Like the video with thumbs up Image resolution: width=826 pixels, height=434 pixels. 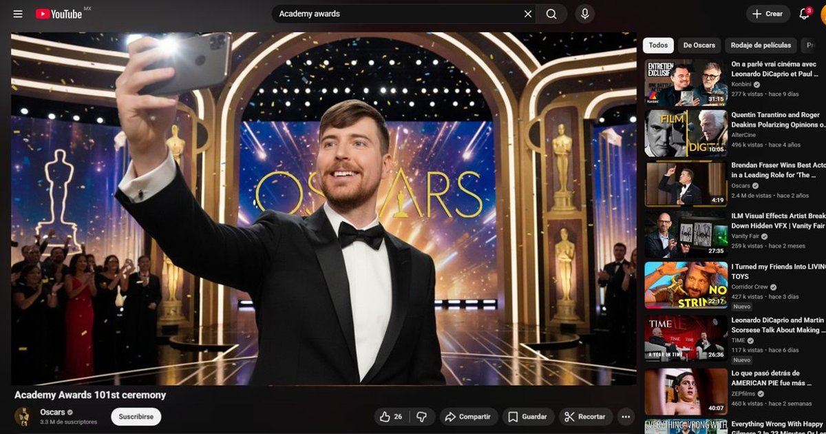click(x=392, y=417)
